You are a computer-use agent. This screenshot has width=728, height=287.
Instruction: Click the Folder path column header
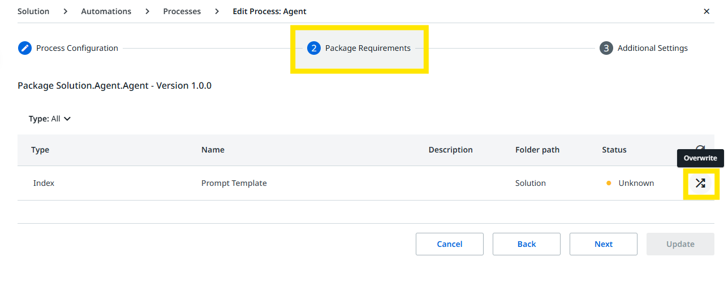tap(537, 150)
